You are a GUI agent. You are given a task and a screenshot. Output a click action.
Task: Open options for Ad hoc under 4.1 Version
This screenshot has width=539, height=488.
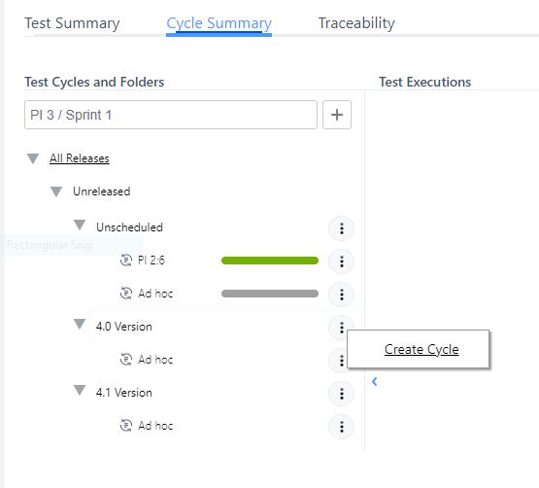coord(341,427)
